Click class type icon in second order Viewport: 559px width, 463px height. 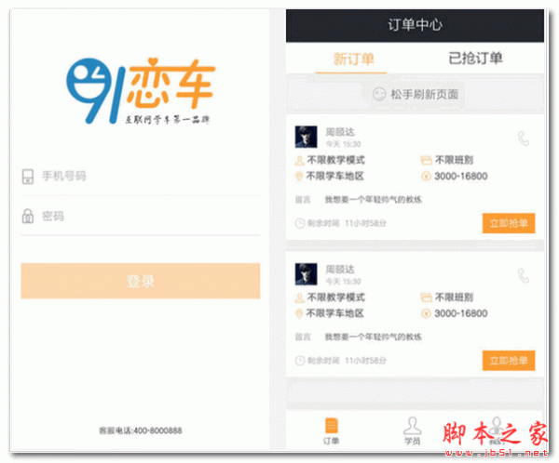coord(426,298)
